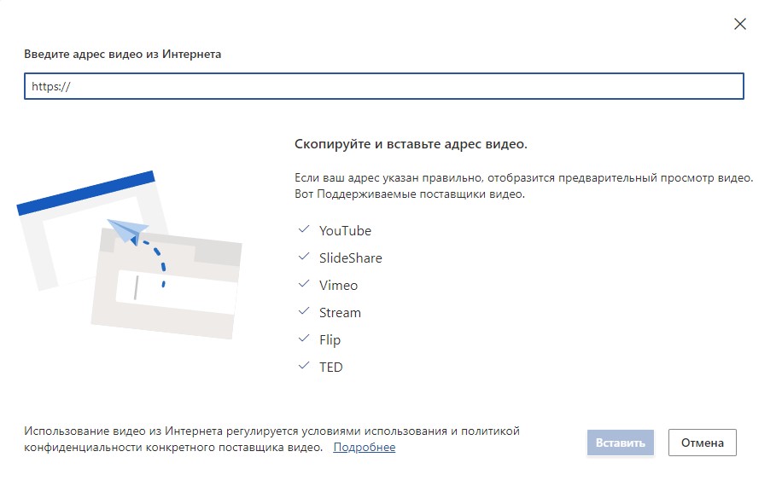Select the SlideShare provider entry

[351, 258]
